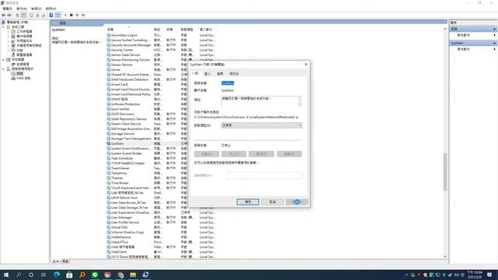This screenshot has width=498, height=280.
Task: Click the Export list toolbar icon
Action: coord(44,15)
